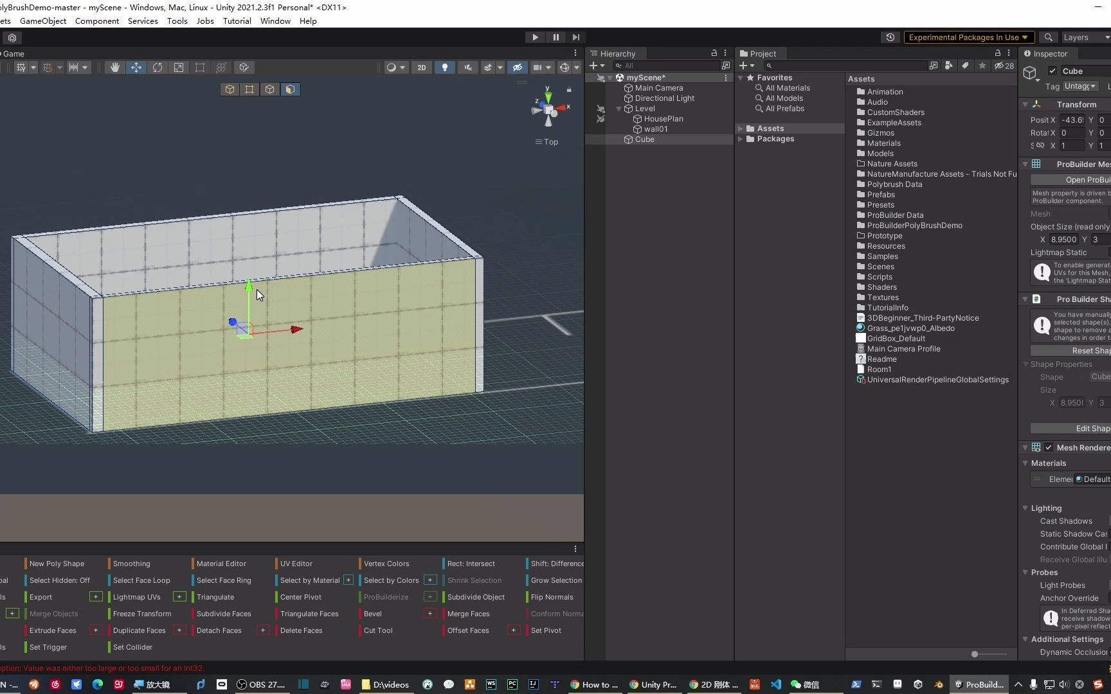Viewport: 1111px width, 694px height.
Task: Activate the Hand pan tool
Action: pyautogui.click(x=114, y=67)
